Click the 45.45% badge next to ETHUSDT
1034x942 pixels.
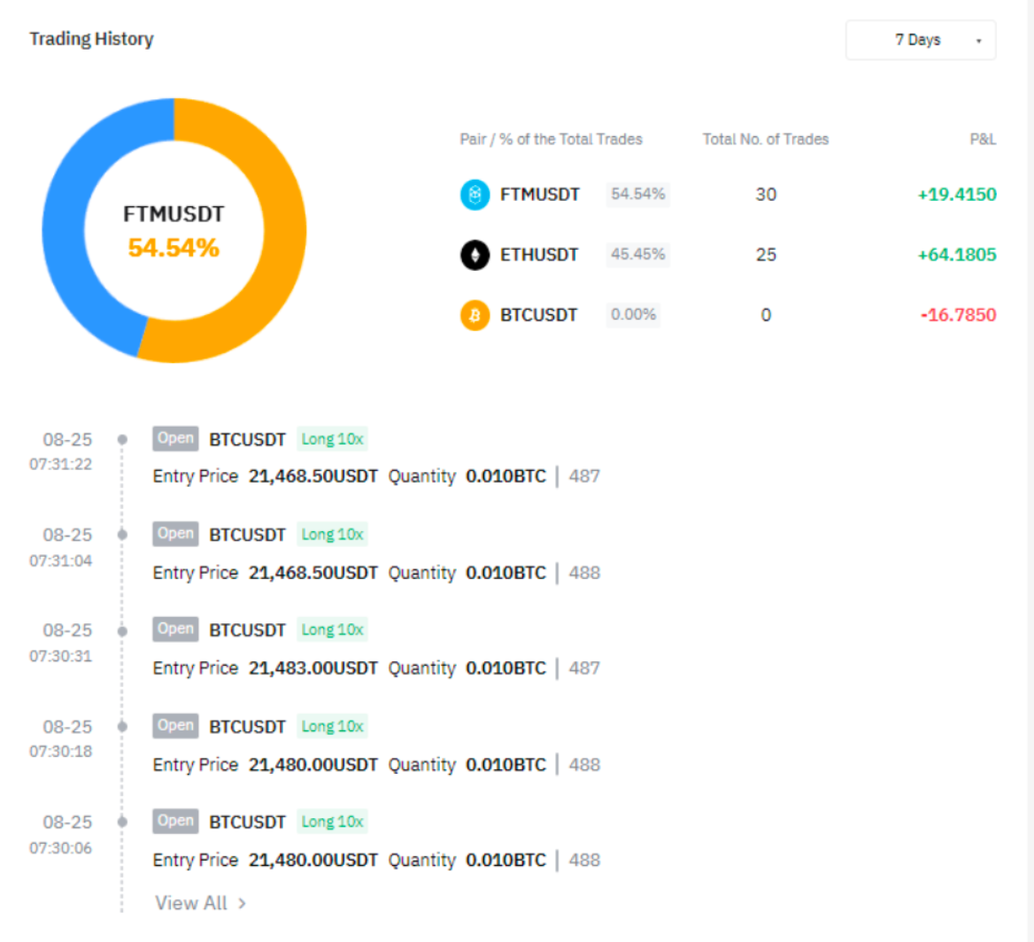[x=637, y=254]
